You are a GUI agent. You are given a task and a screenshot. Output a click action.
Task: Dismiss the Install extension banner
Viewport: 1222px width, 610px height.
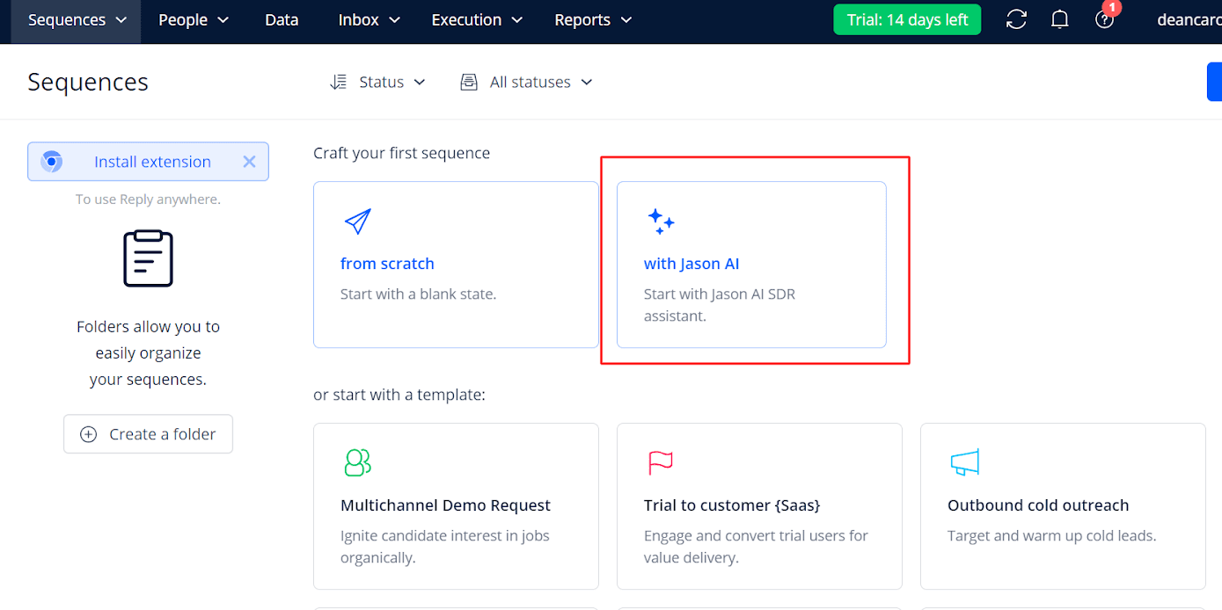[249, 161]
